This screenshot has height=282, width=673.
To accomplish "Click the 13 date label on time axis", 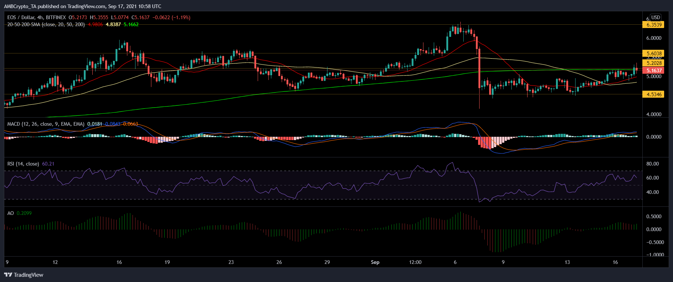I will [567, 262].
